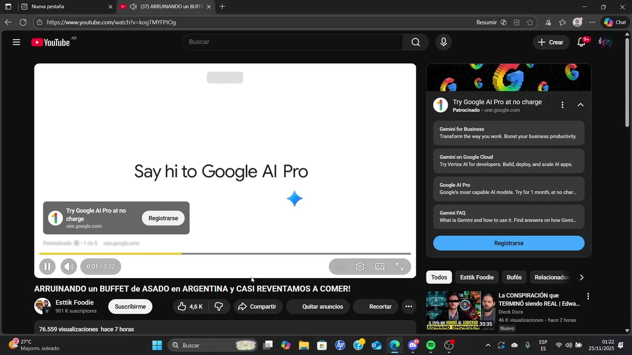Share the video via Compartir
Viewport: 632px width, 355px height.
[x=258, y=307]
